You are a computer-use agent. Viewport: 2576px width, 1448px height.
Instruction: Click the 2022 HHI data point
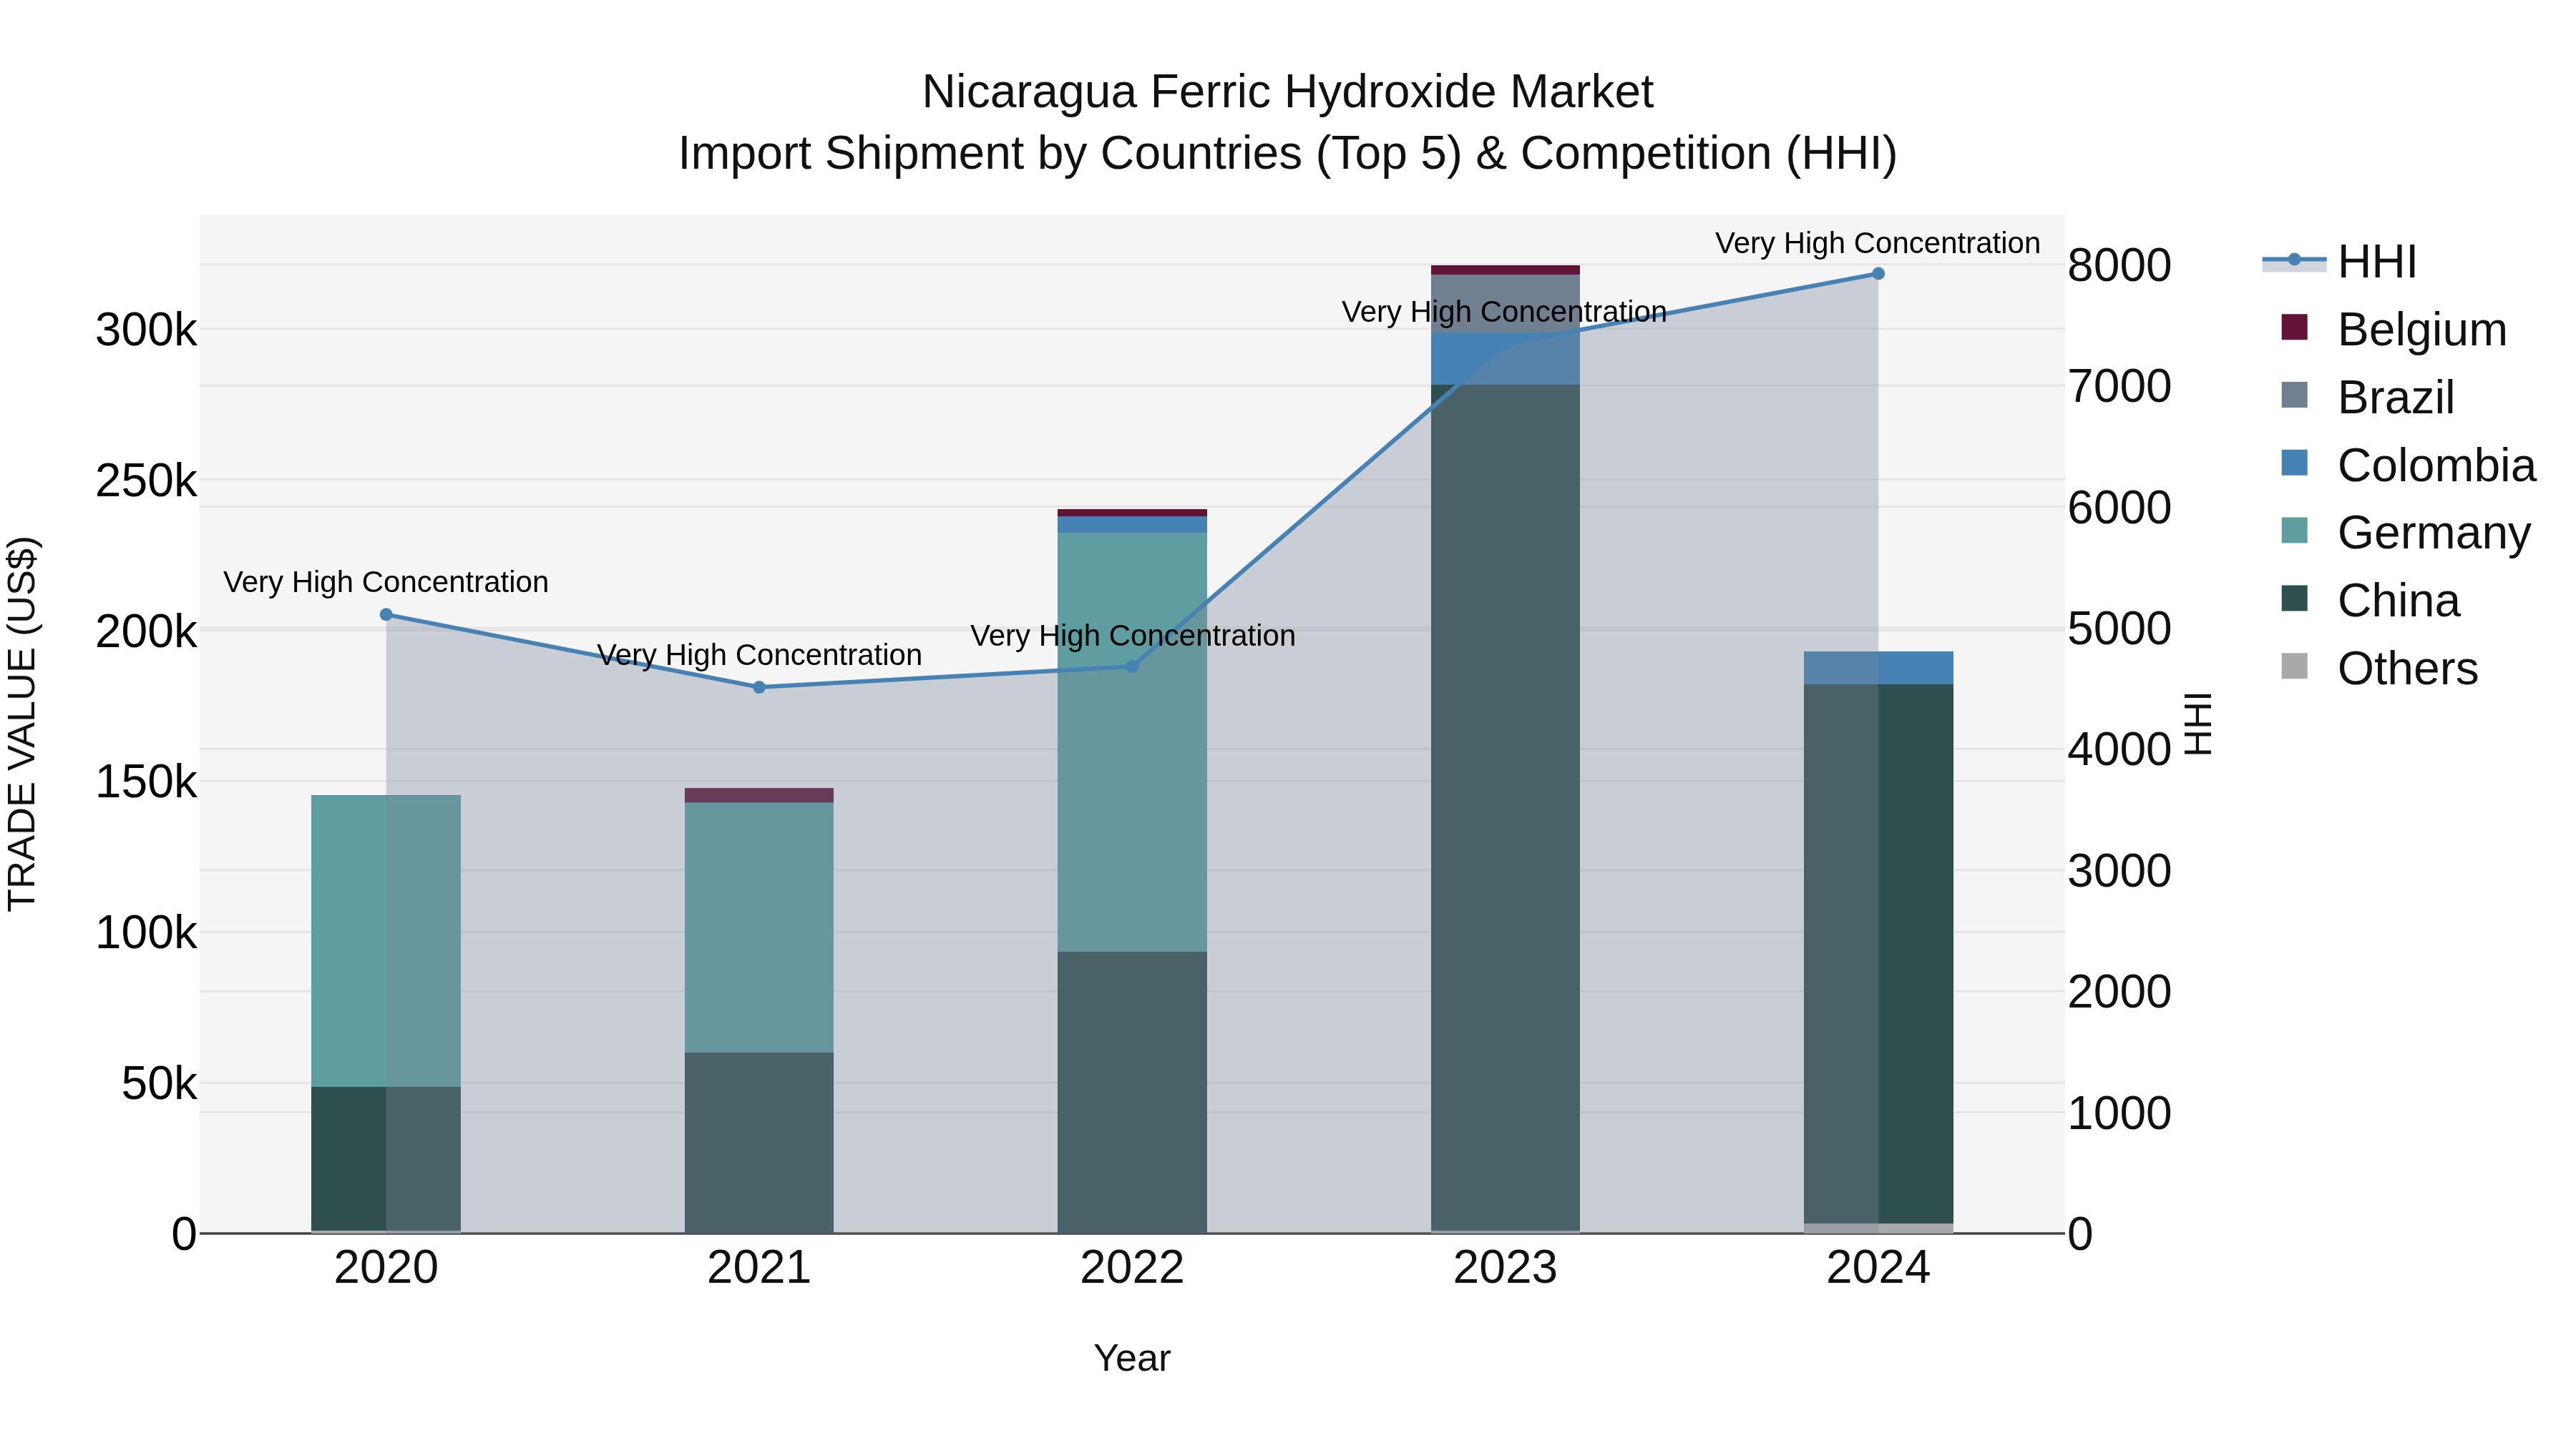click(x=1132, y=666)
